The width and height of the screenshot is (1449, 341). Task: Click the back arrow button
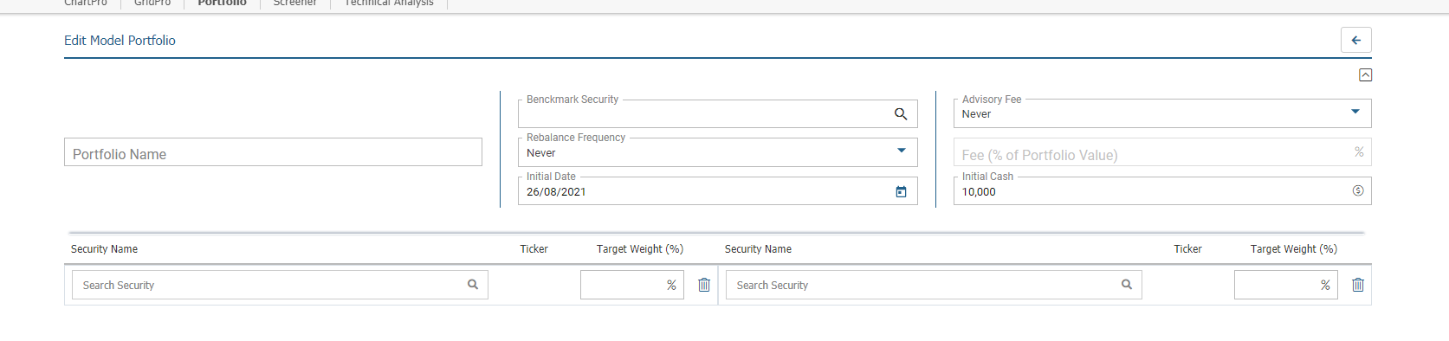coord(1355,40)
